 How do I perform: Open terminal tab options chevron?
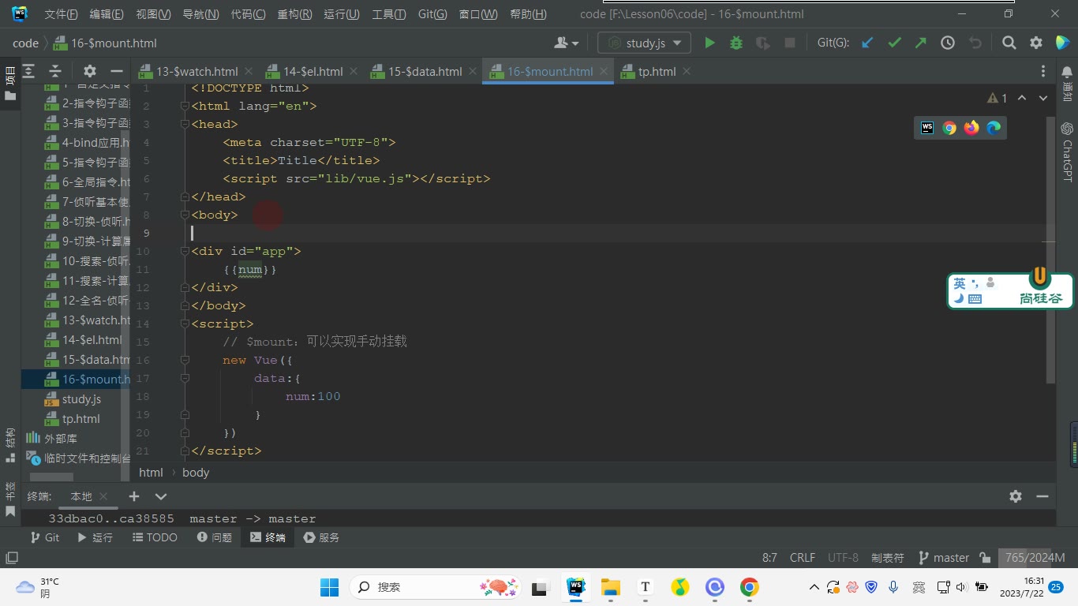tap(161, 496)
